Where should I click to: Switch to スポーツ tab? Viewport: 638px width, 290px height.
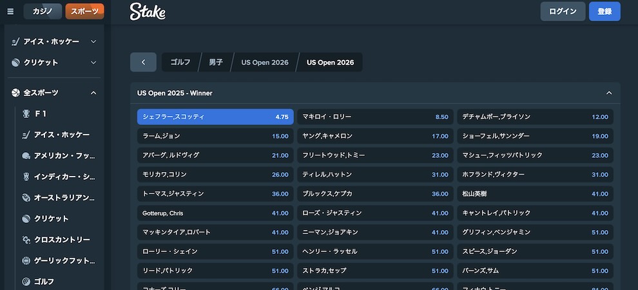[x=84, y=12]
